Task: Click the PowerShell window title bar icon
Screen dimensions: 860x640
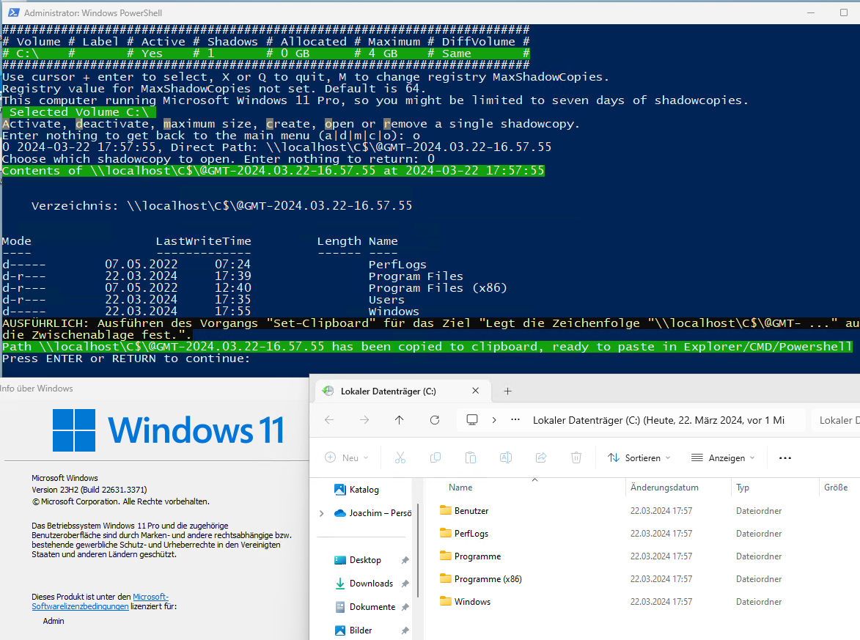Action: click(x=14, y=12)
